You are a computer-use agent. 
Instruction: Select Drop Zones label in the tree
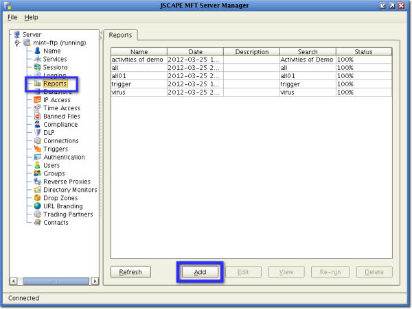60,198
